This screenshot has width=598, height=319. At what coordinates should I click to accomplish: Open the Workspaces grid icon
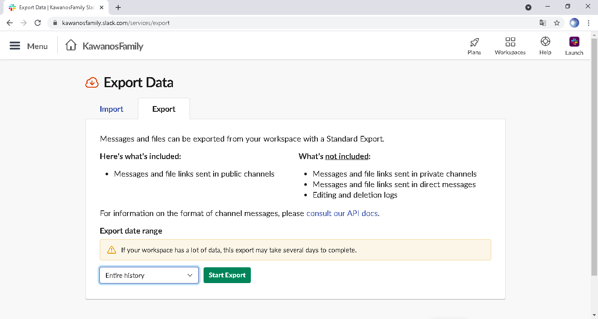pos(510,42)
